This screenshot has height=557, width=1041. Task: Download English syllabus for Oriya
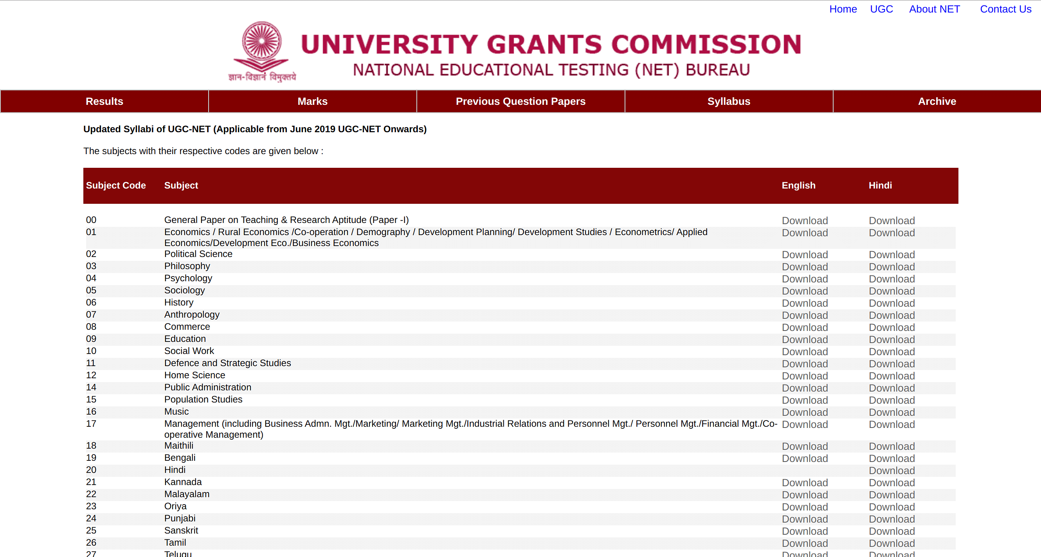(x=805, y=507)
